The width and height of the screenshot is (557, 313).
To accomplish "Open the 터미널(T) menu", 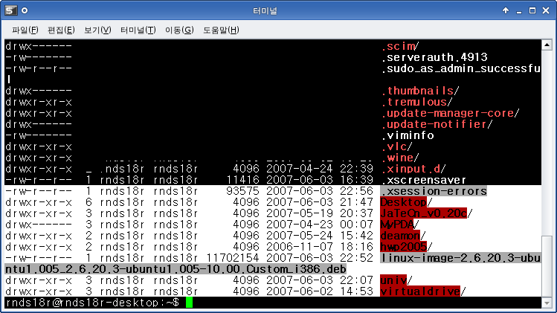I will [x=140, y=30].
